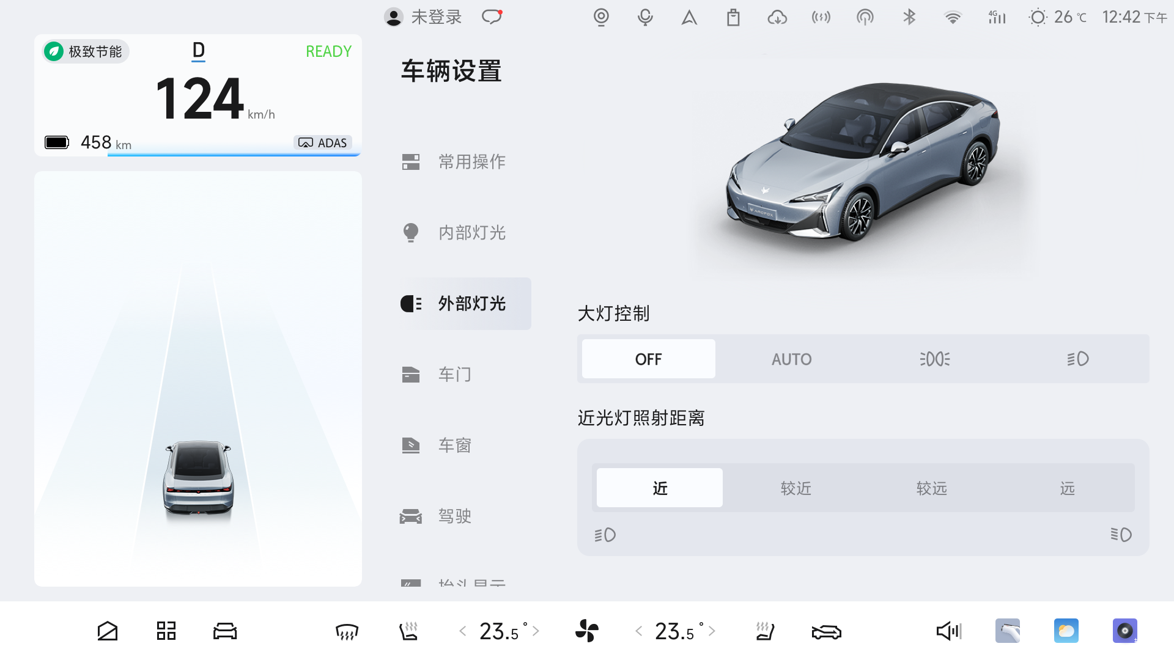The image size is (1174, 660).
Task: Select position lights headlight mode
Action: click(934, 359)
